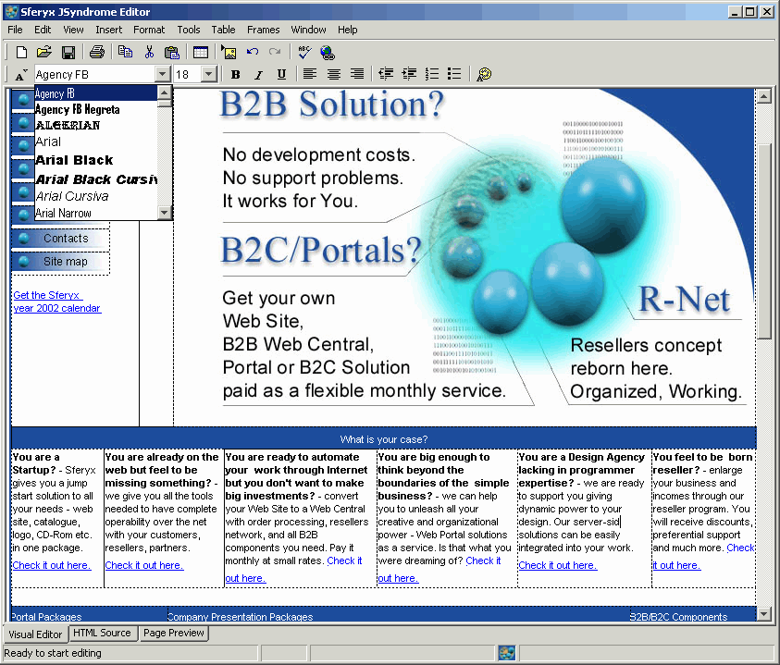Click the Site map navigation button
This screenshot has width=780, height=665.
[65, 262]
